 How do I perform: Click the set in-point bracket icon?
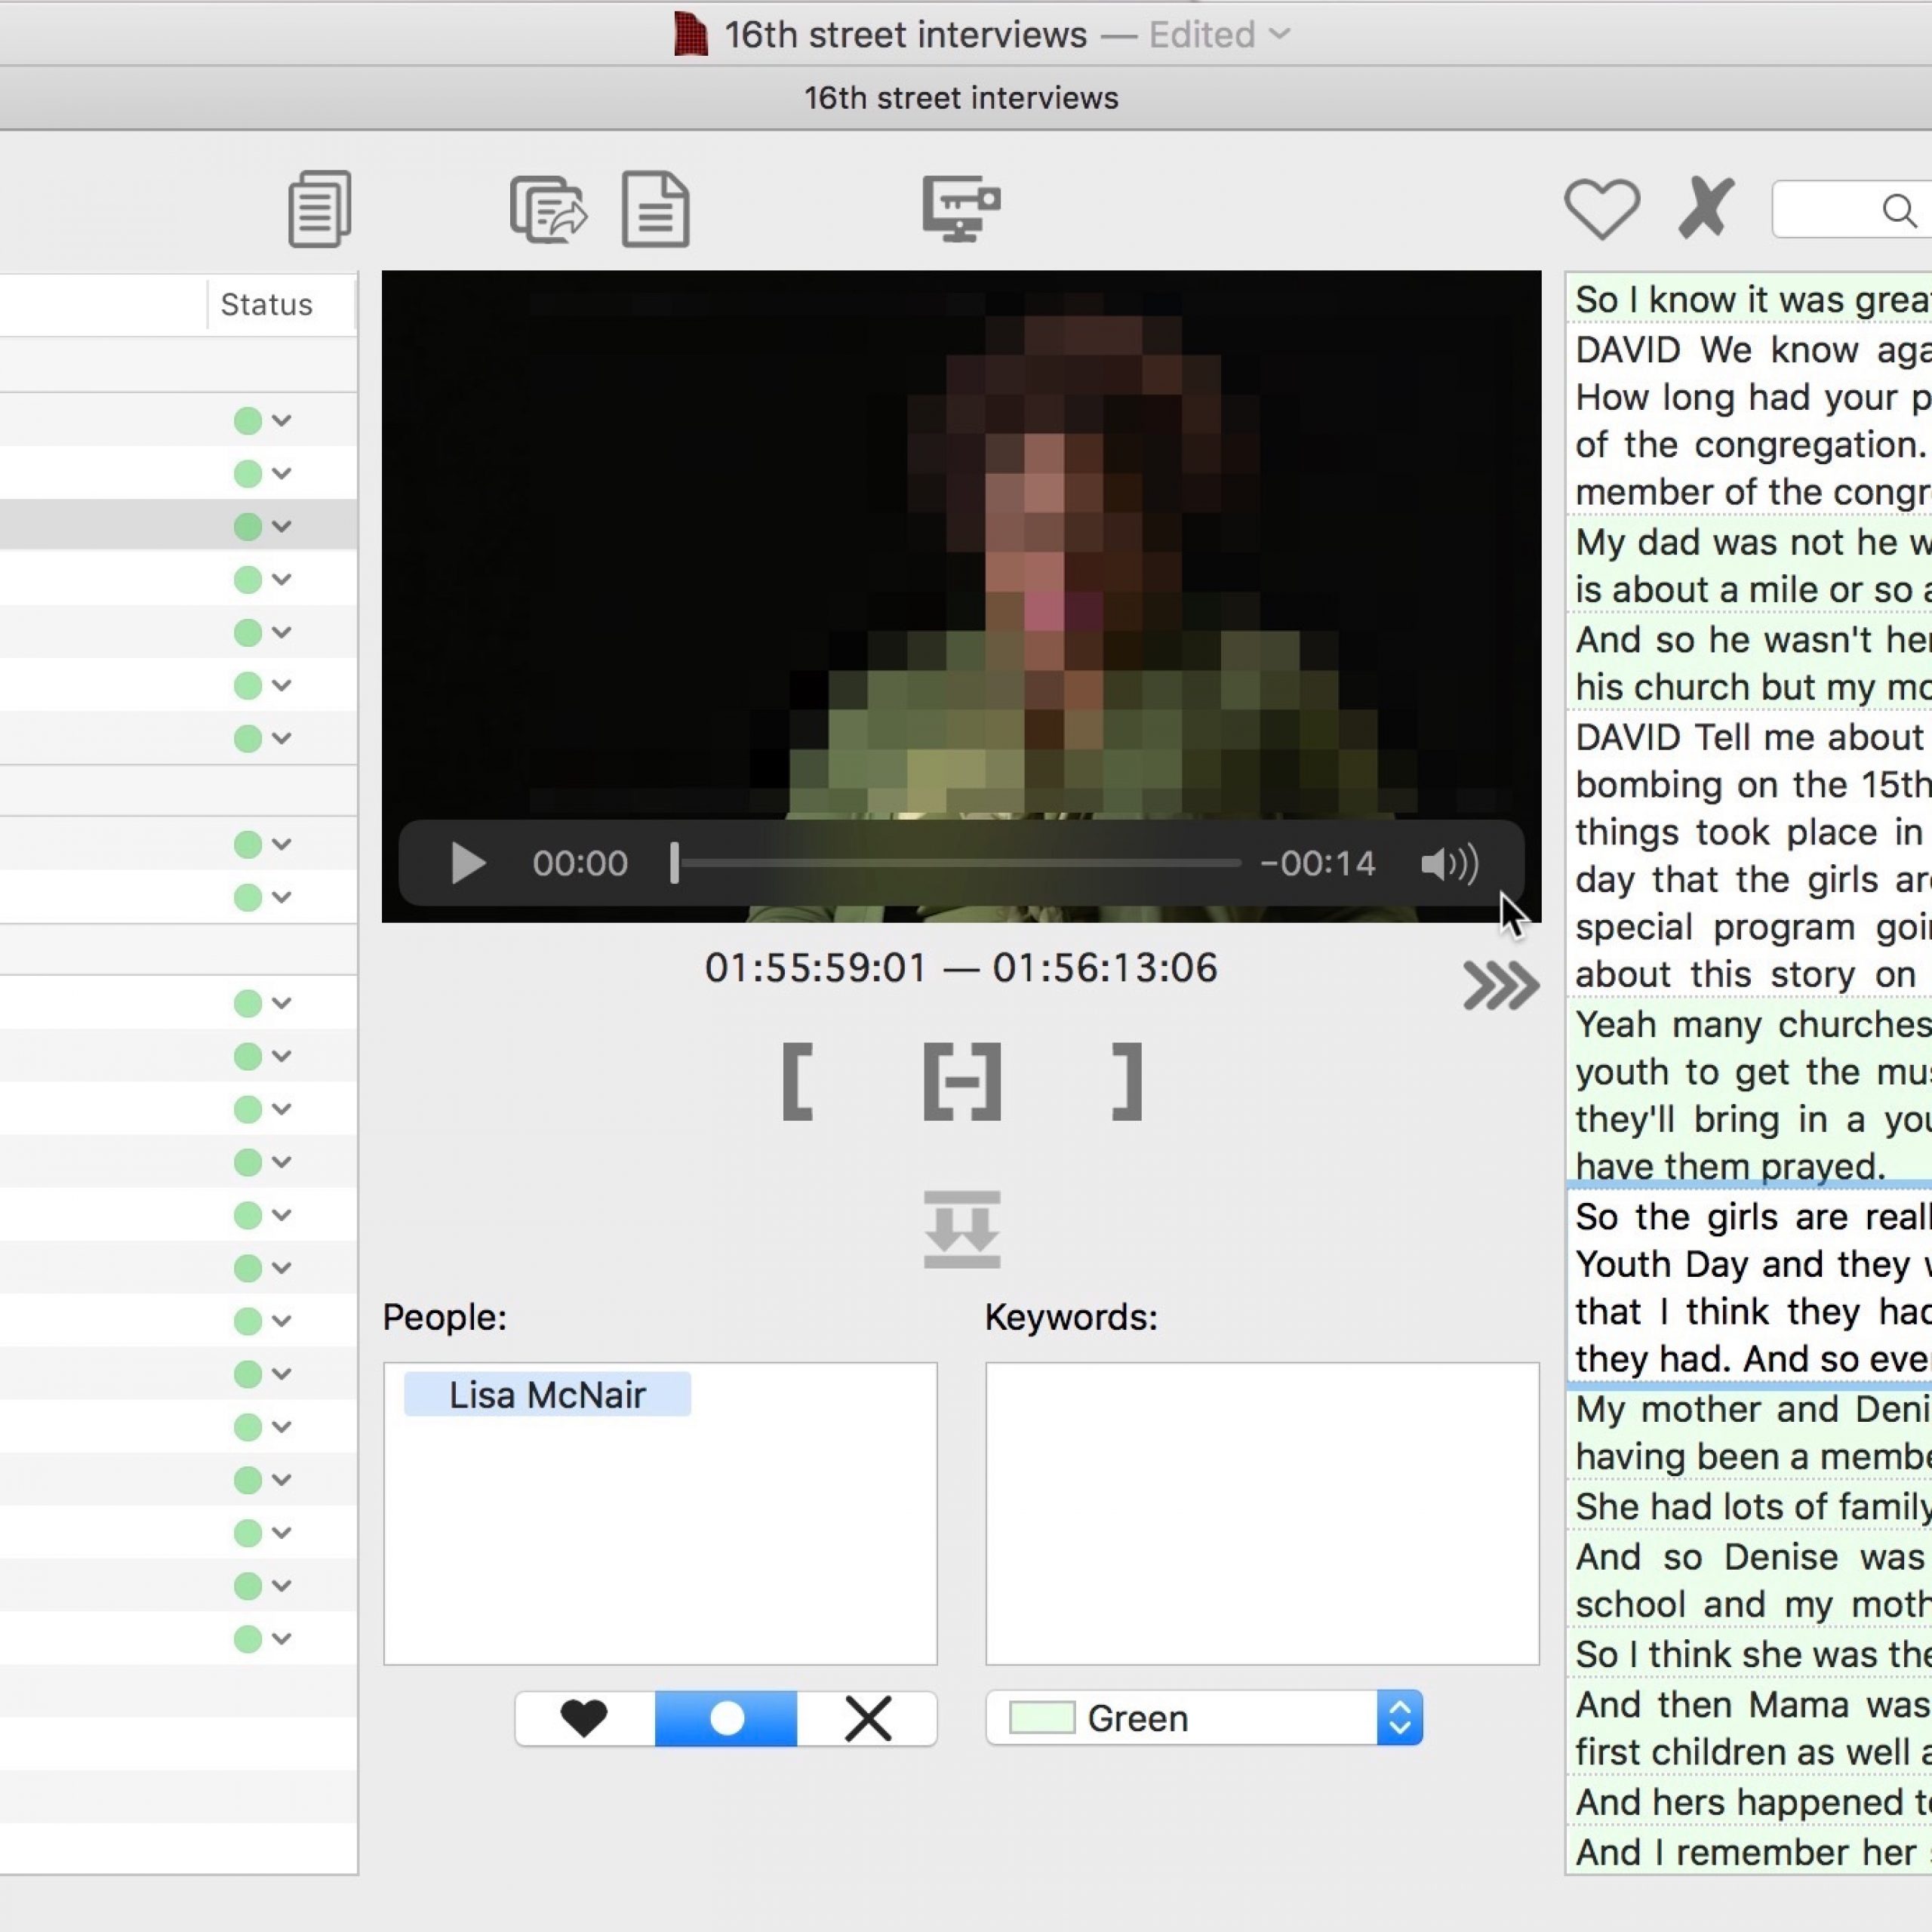tap(796, 1081)
